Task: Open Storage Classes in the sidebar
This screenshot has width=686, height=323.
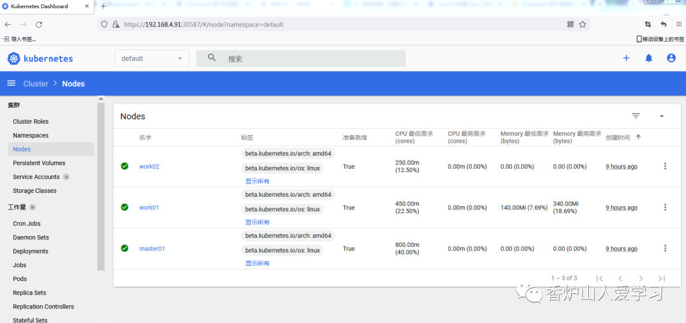Action: point(34,191)
